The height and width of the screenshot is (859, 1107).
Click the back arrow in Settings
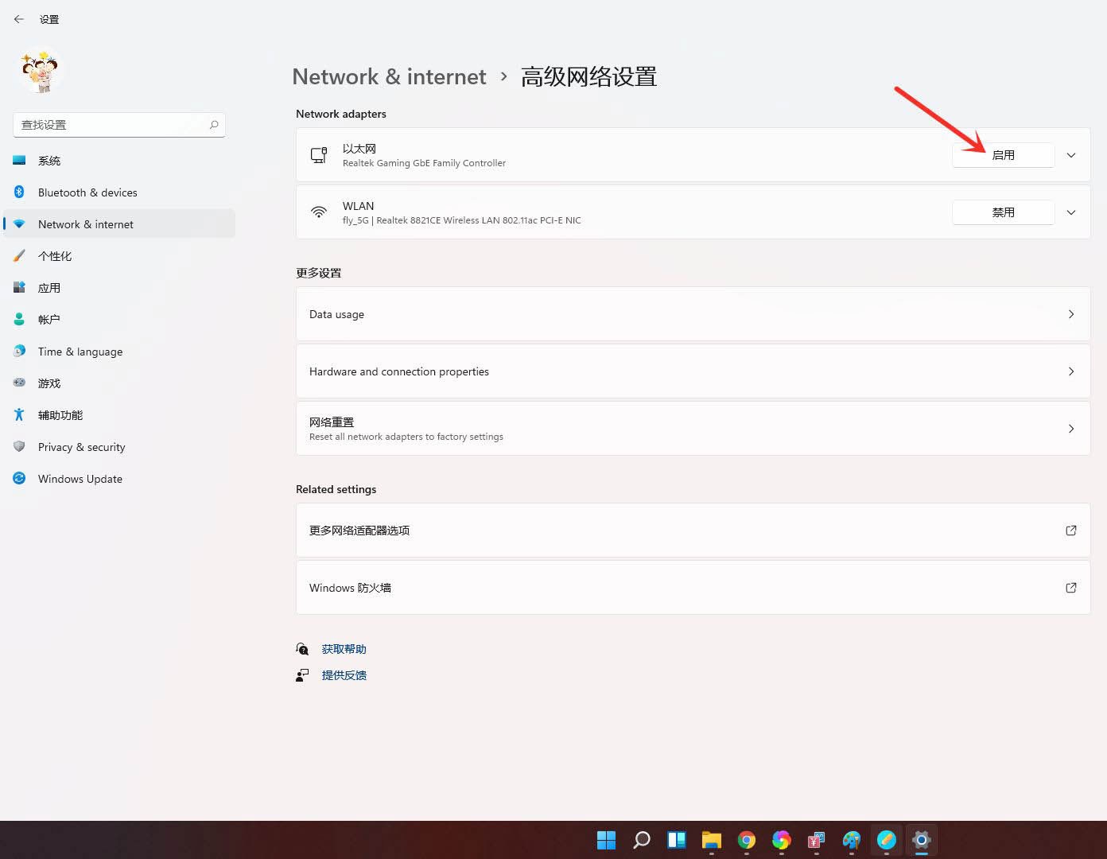[x=18, y=18]
